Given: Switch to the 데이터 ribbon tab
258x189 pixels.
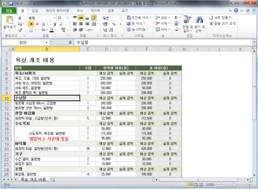Looking at the screenshot, I should pyautogui.click(x=95, y=11).
